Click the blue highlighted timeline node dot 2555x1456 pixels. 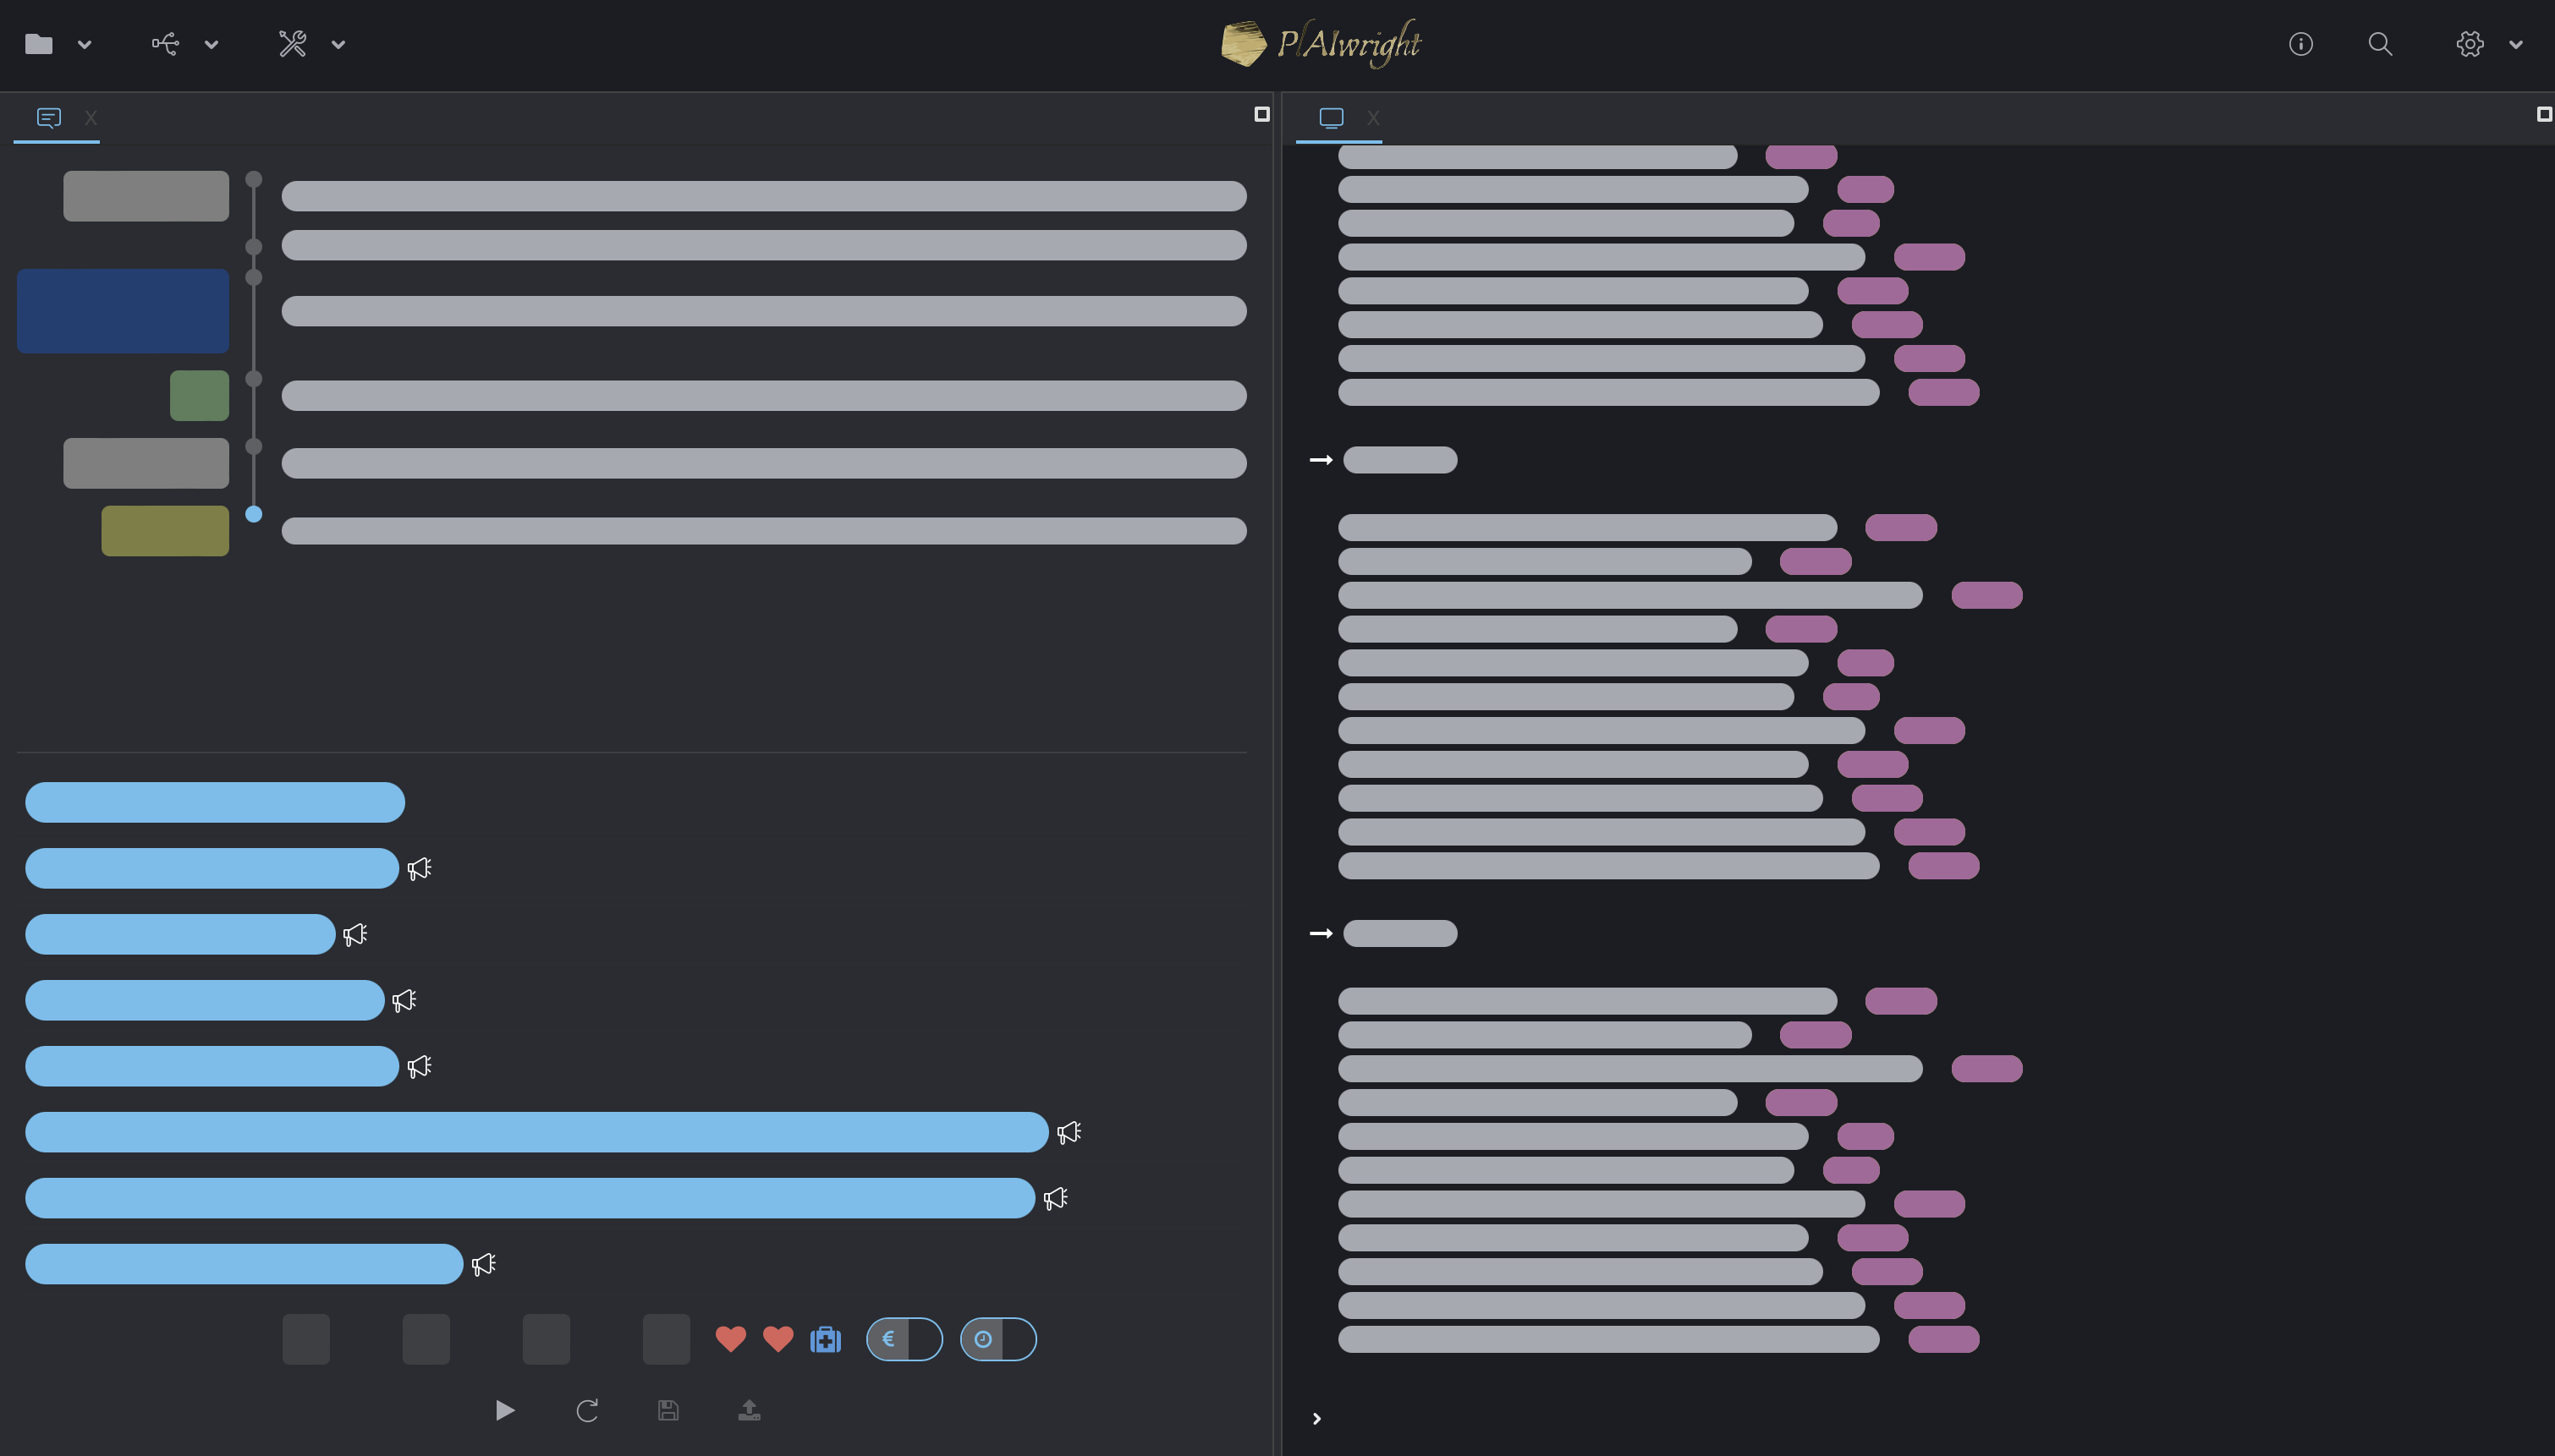[254, 514]
